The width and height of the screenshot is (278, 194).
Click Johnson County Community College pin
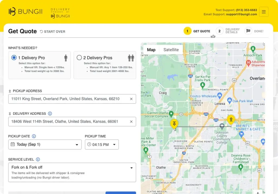(222, 126)
